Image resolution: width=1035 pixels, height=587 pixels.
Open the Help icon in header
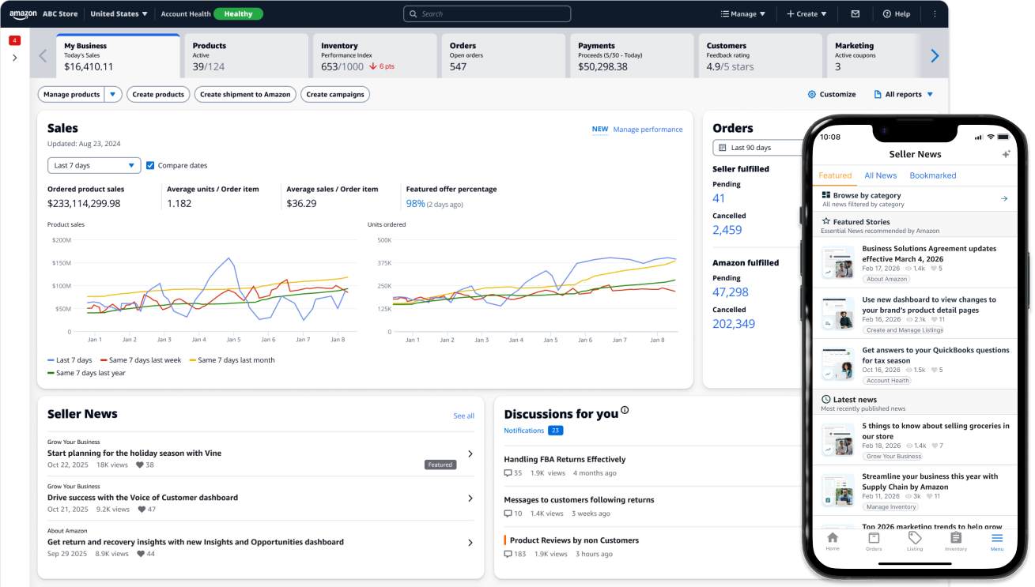(x=886, y=14)
